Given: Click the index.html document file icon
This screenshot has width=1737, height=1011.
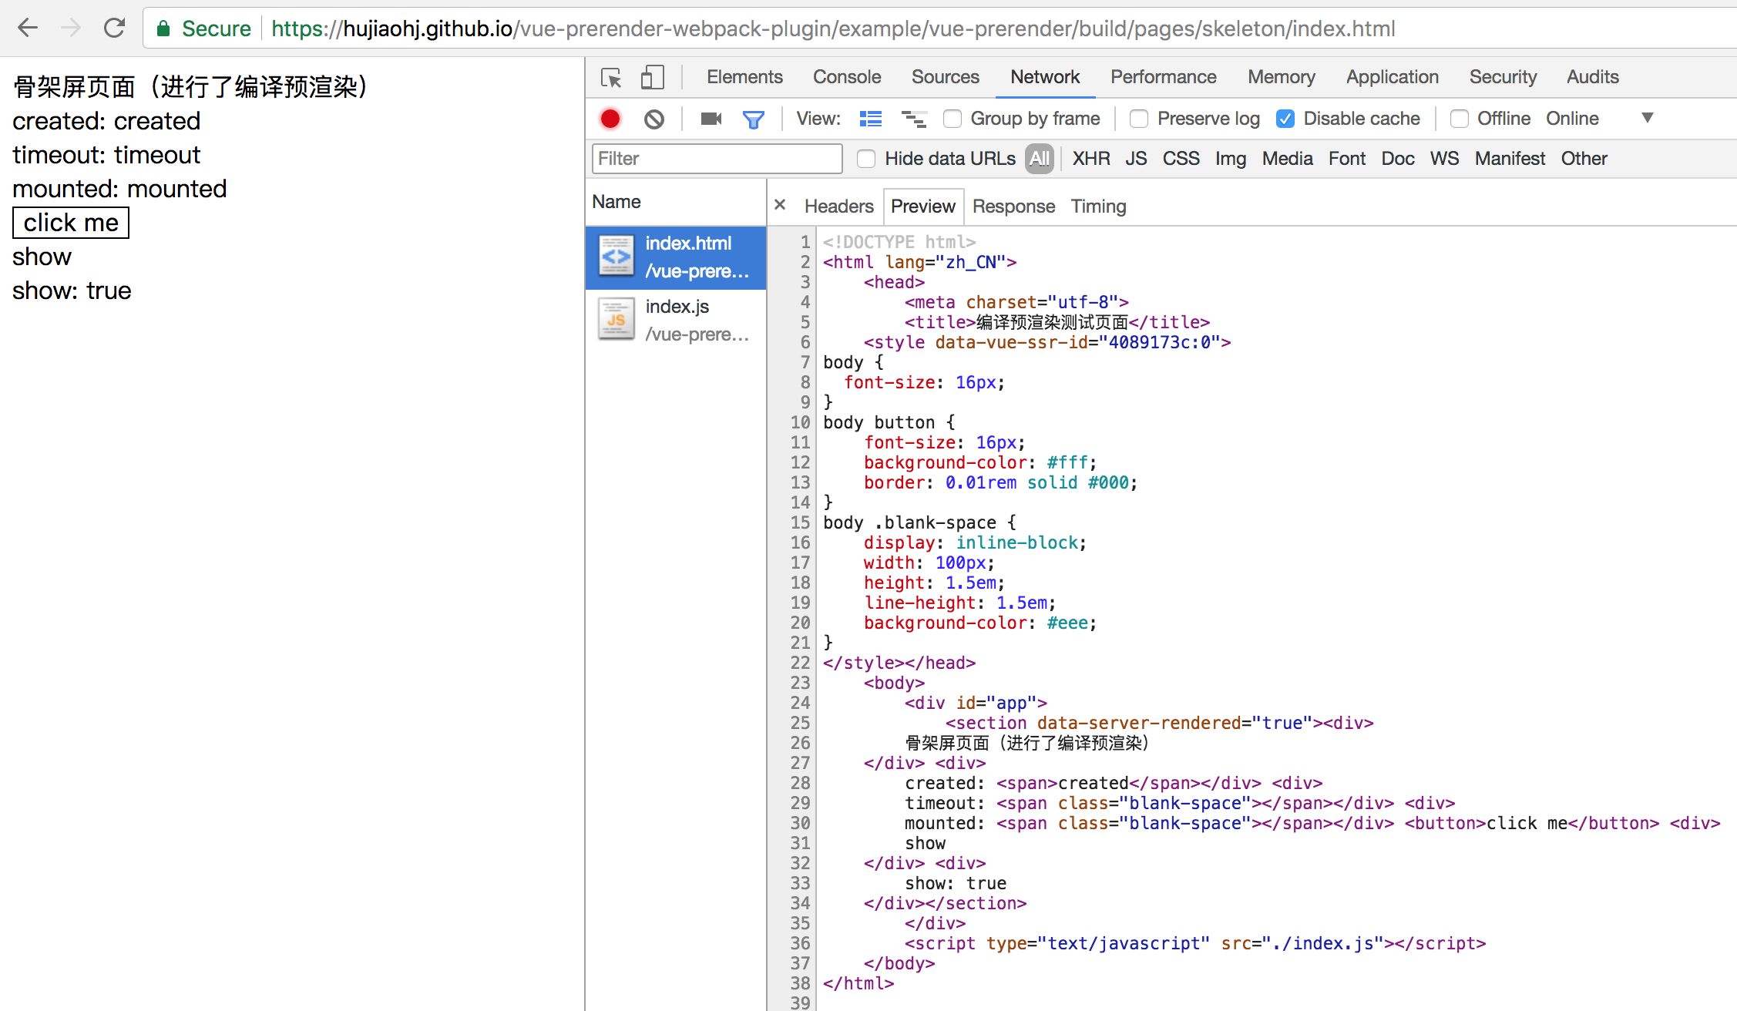Looking at the screenshot, I should click(x=617, y=257).
